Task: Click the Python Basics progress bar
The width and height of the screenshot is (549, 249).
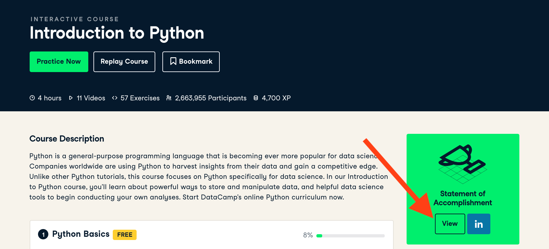Action: [x=351, y=236]
